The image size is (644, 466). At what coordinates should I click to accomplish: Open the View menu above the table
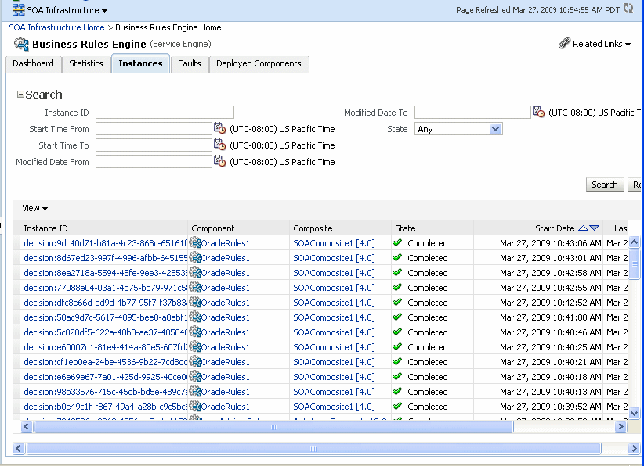click(33, 208)
